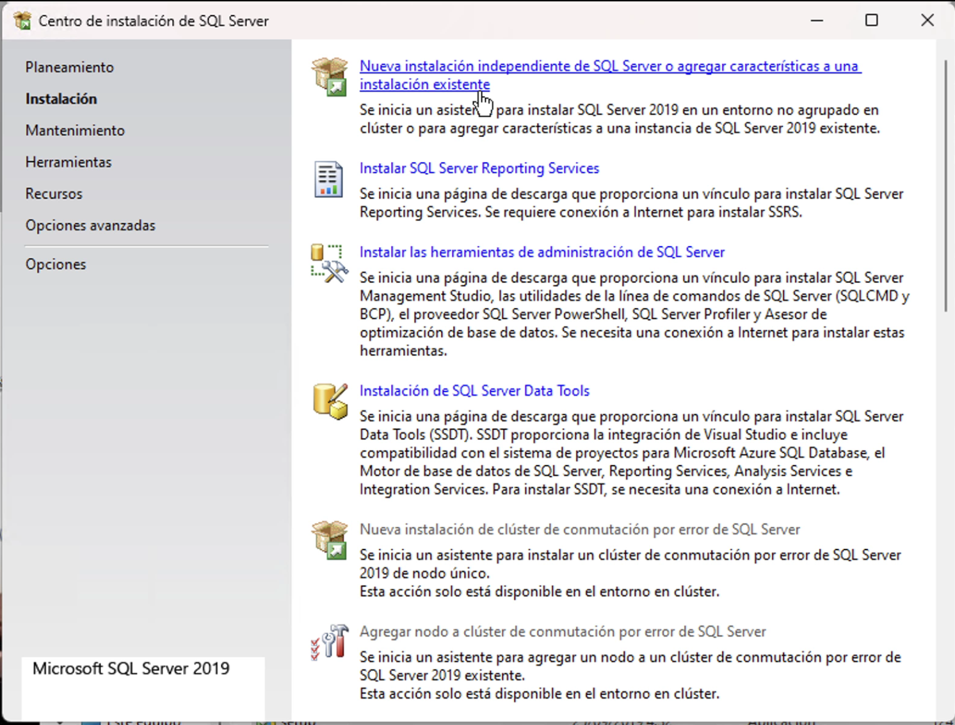Click the failover cluster installation box icon

[330, 540]
